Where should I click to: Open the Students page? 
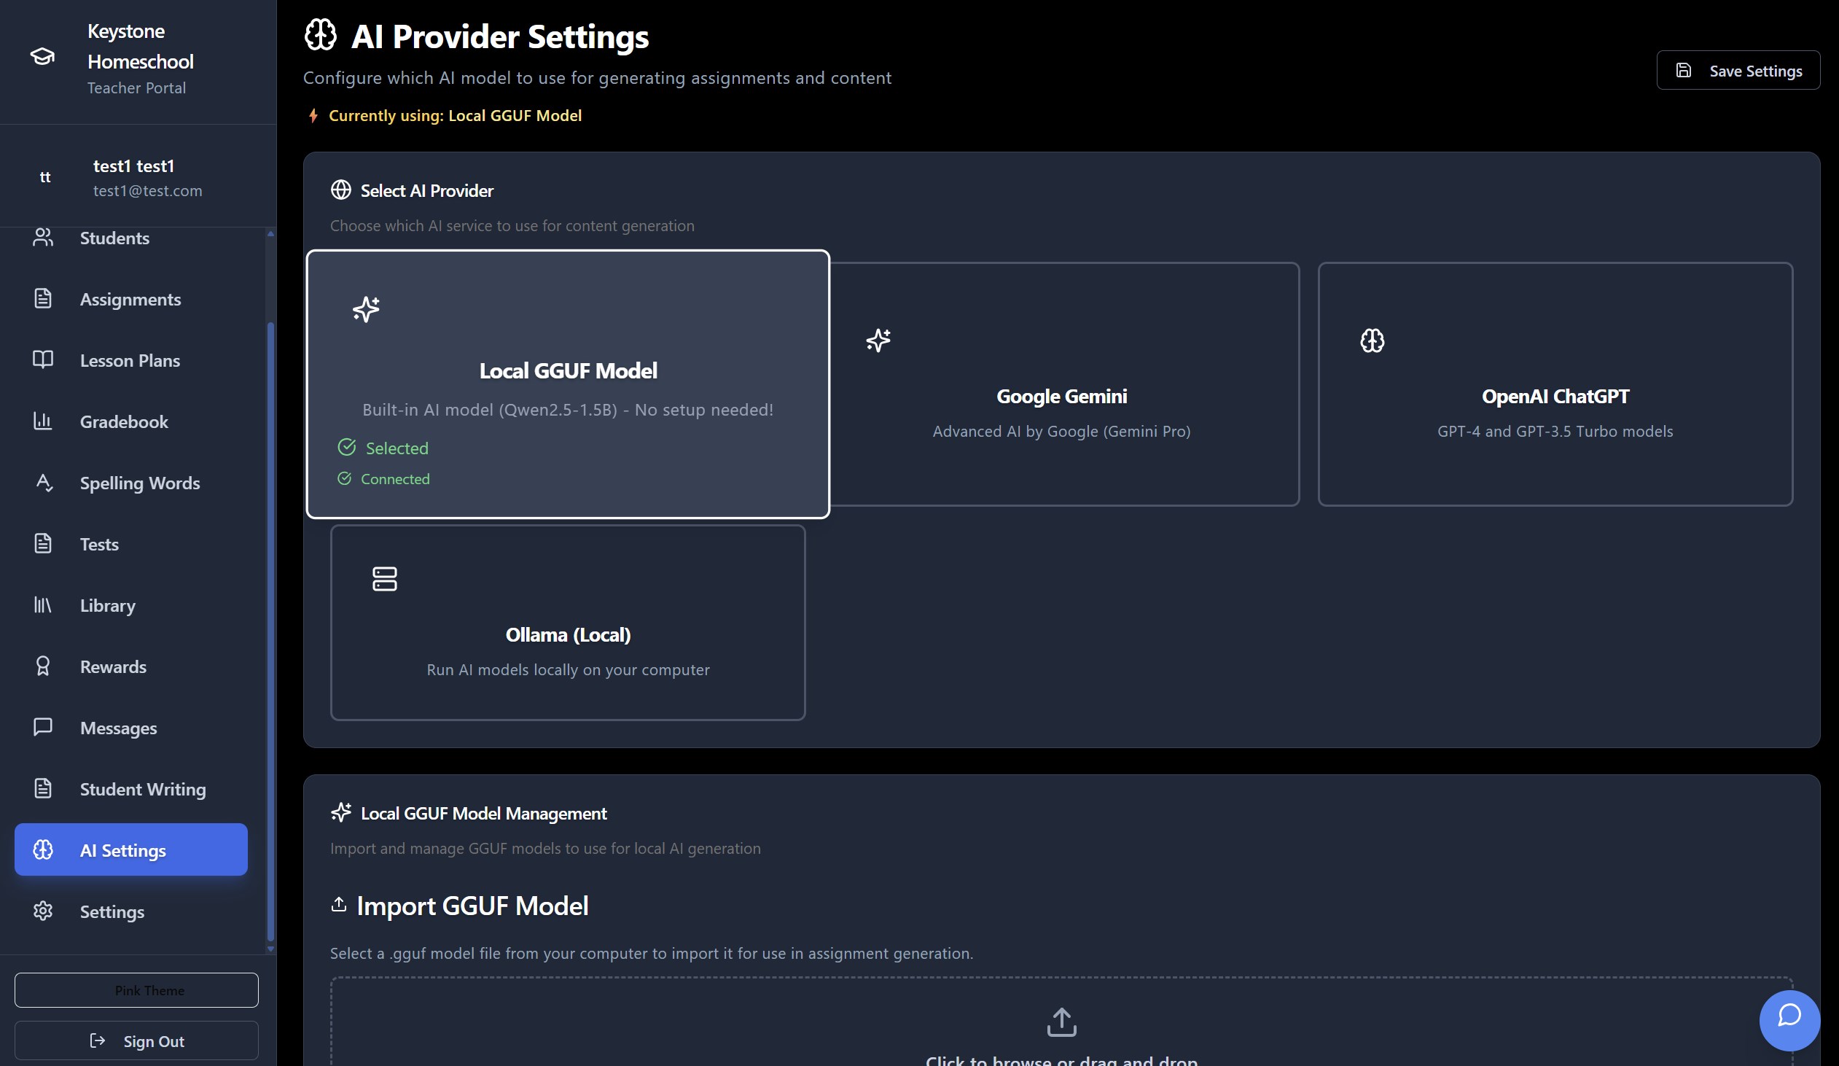click(x=131, y=237)
